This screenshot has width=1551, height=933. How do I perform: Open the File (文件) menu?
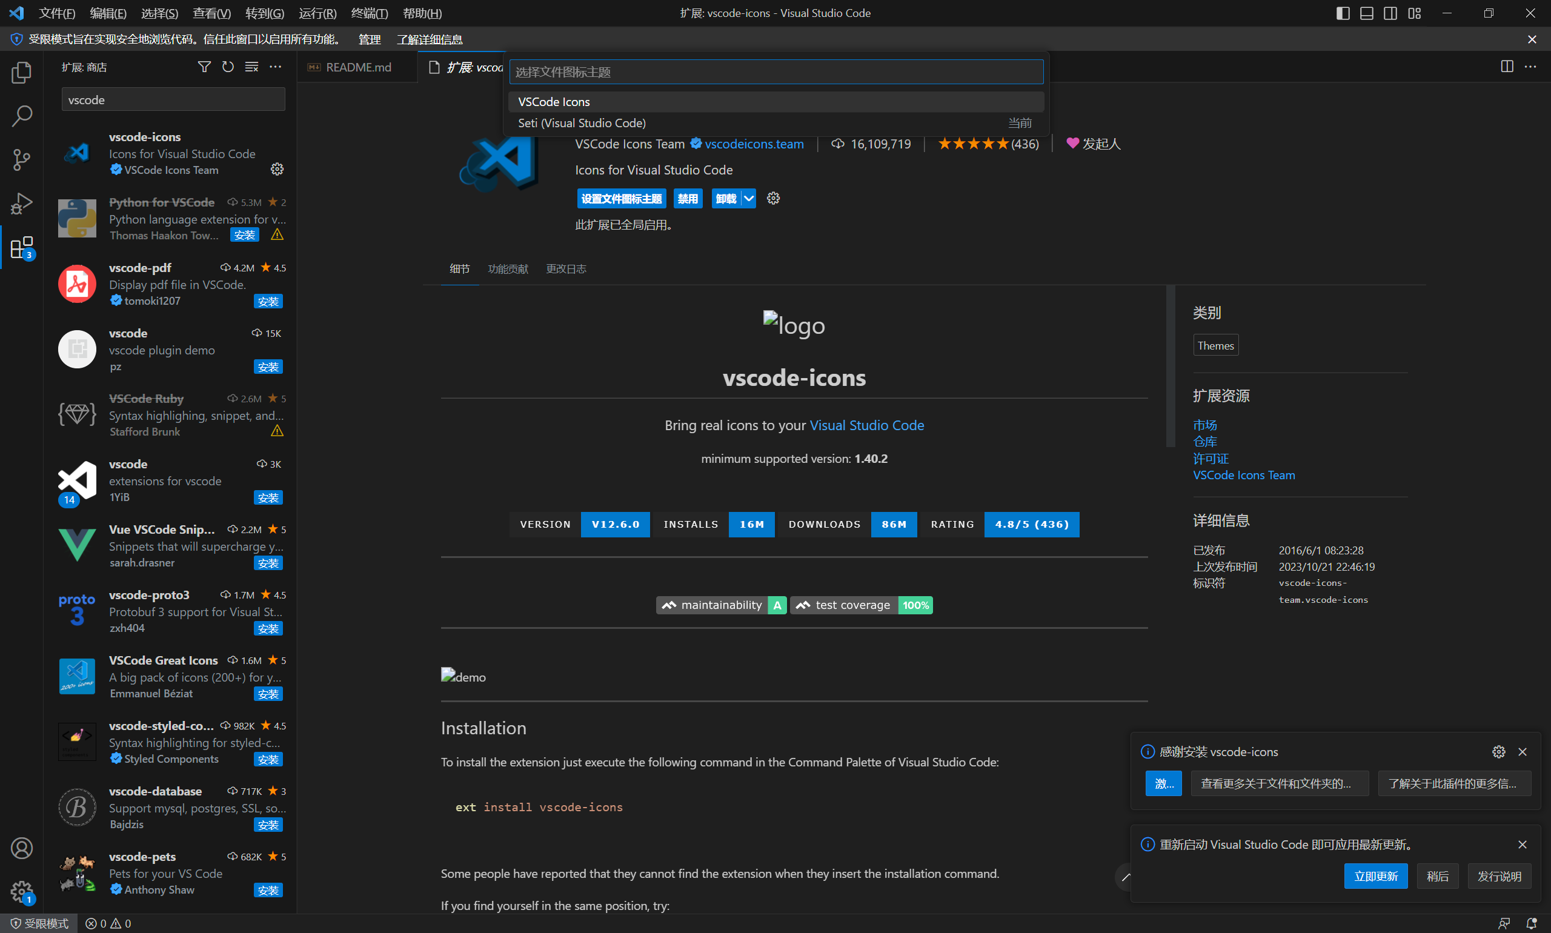tap(57, 13)
